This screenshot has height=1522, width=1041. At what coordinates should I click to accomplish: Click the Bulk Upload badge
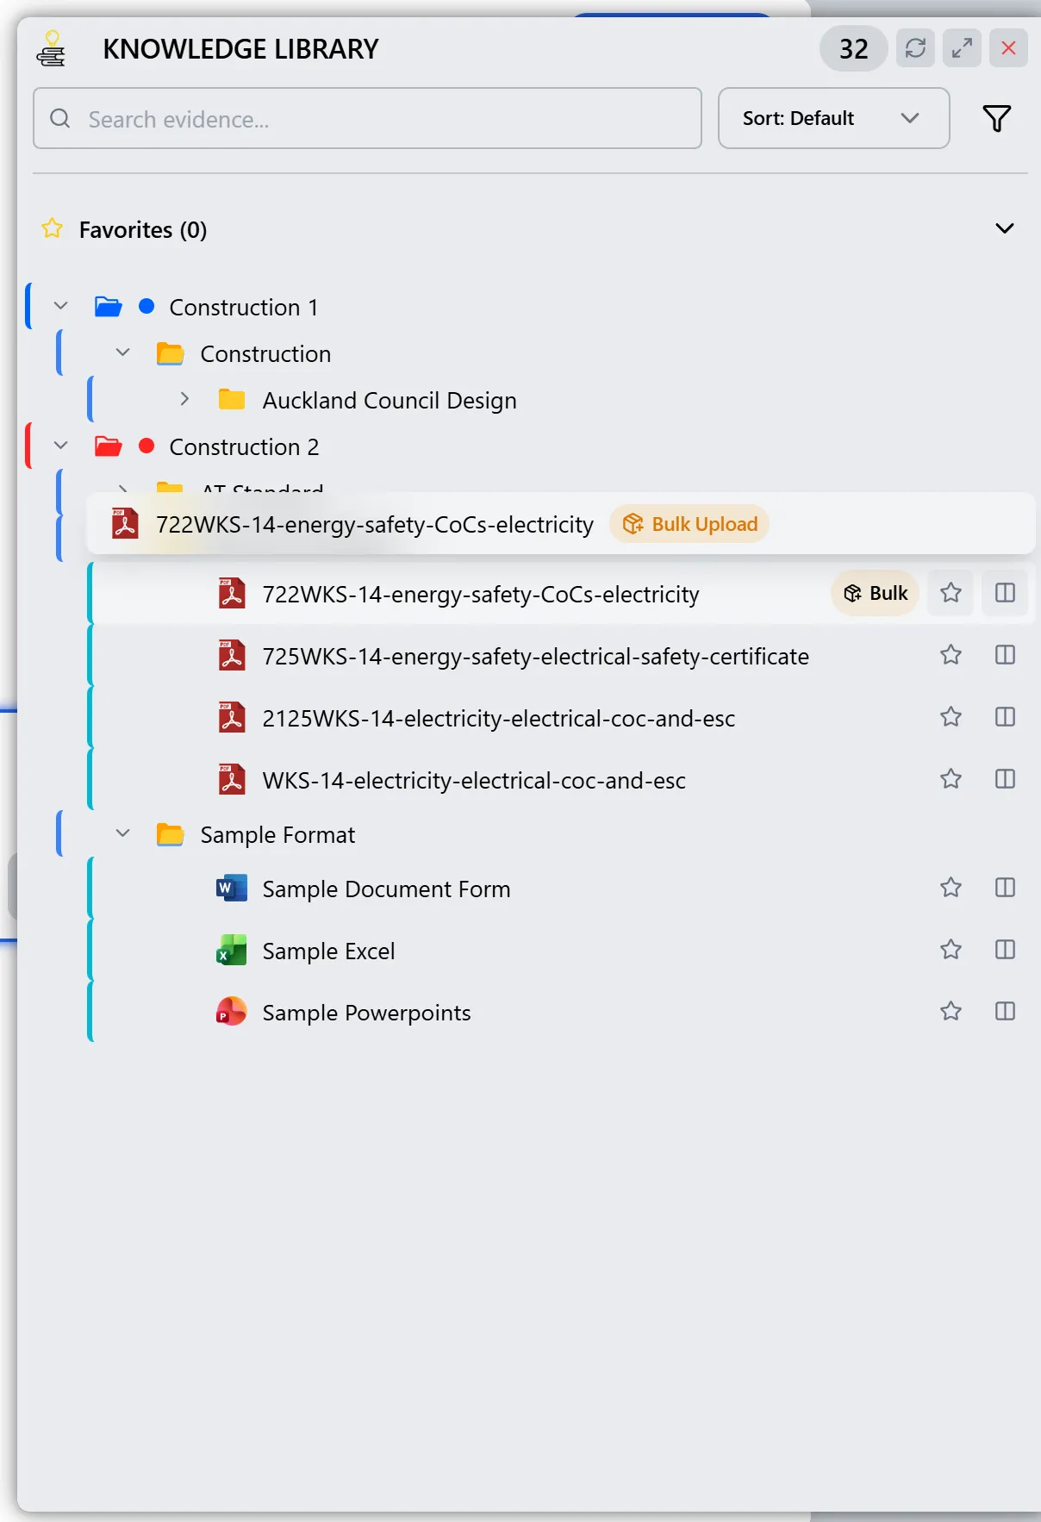689,524
